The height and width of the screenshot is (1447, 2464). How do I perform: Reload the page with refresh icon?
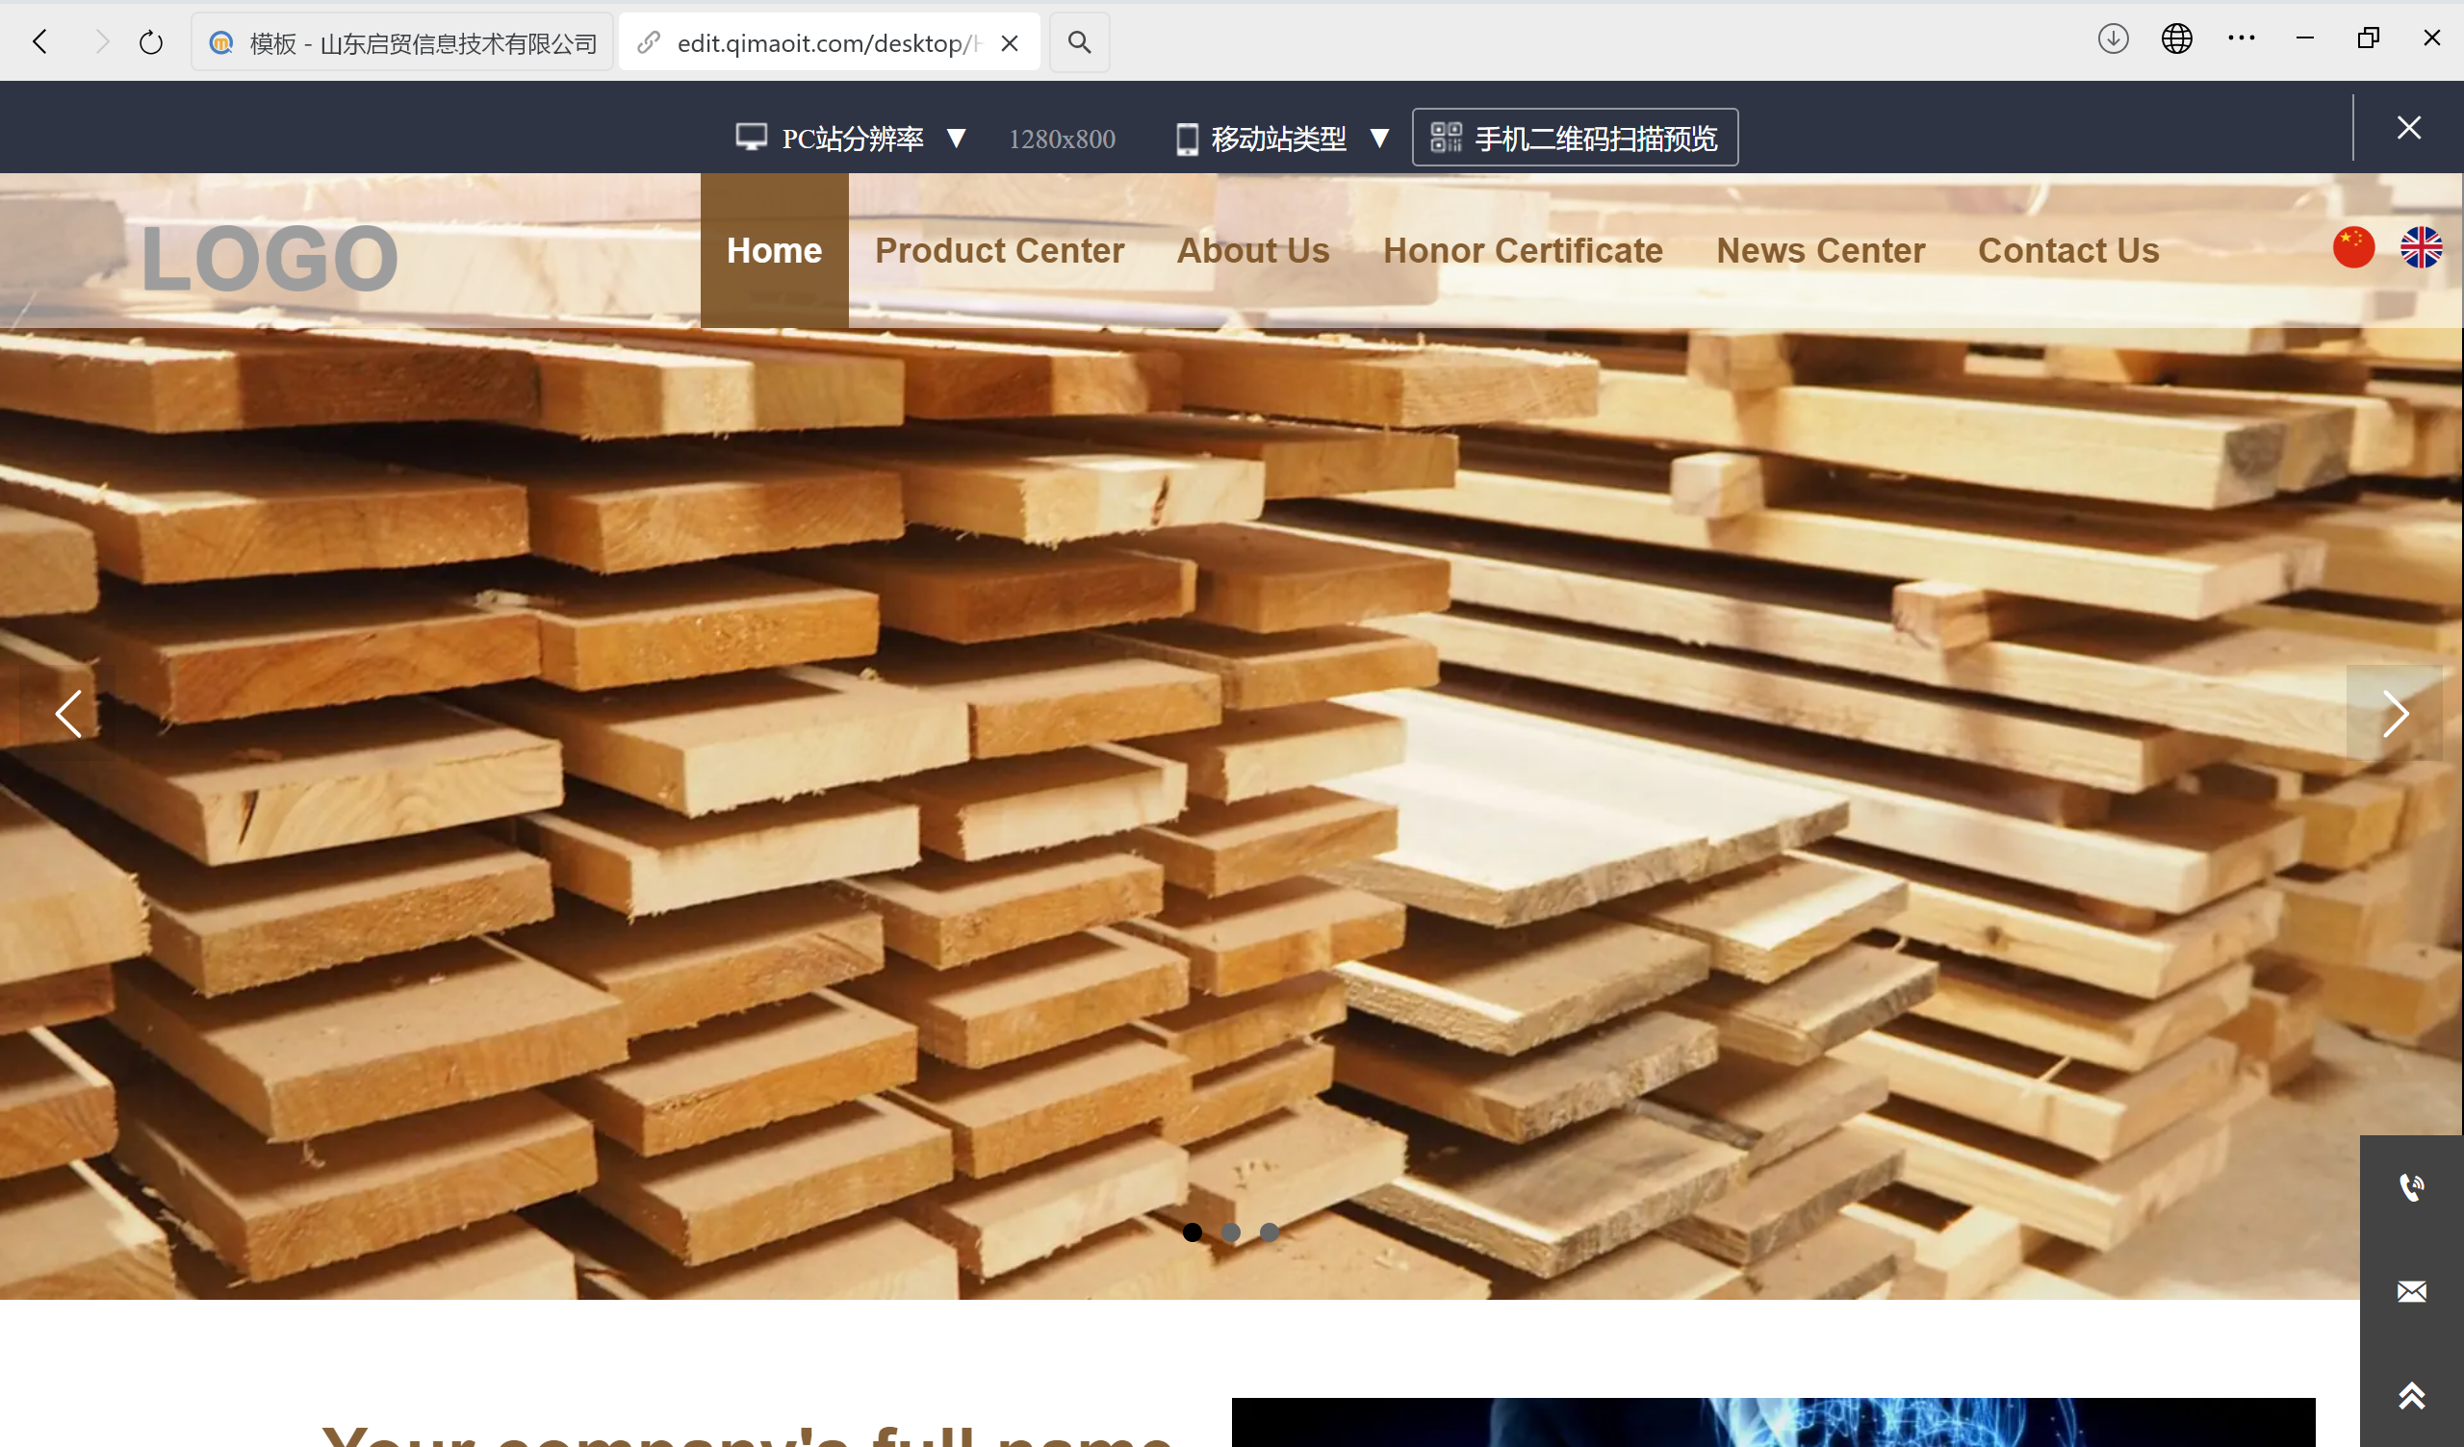(x=150, y=42)
